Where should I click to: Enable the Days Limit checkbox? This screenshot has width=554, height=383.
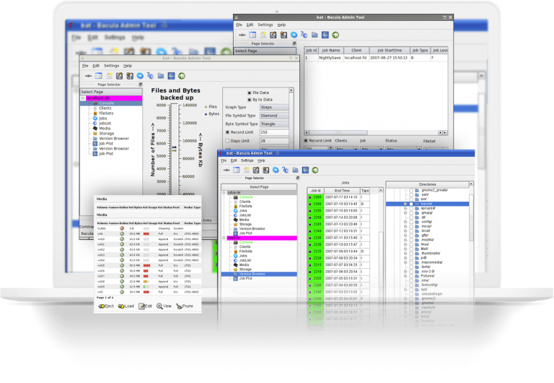[227, 141]
